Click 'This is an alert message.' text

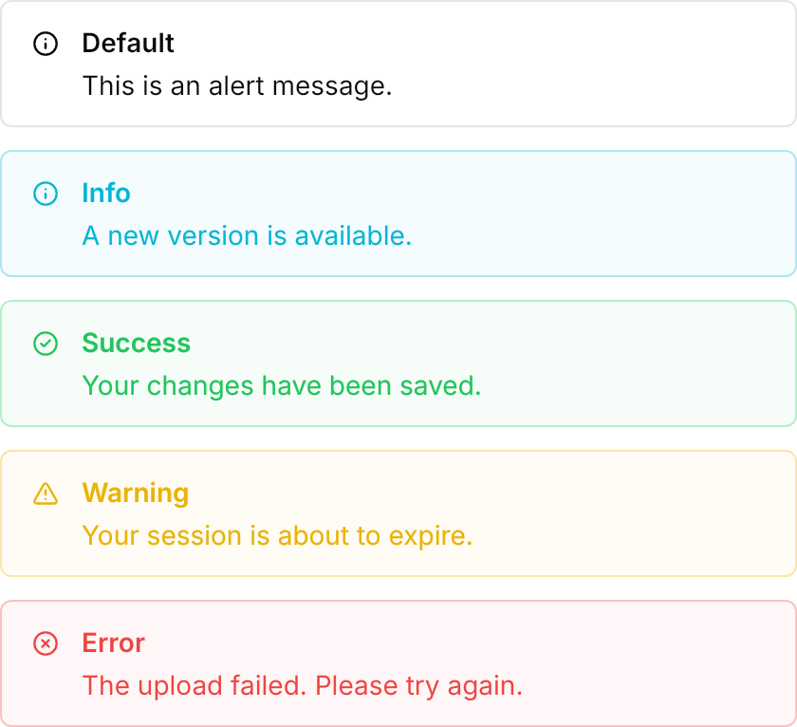pyautogui.click(x=237, y=86)
